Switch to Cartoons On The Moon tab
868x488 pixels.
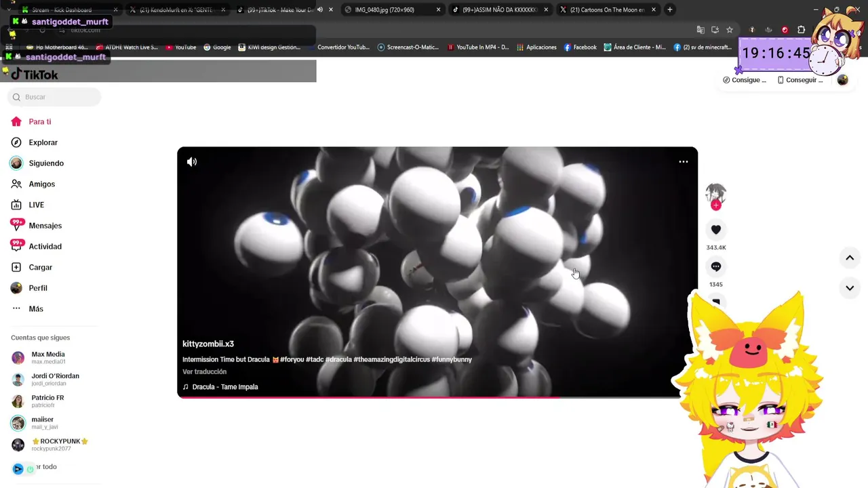click(607, 10)
